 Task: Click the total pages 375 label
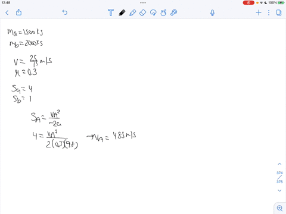279,181
